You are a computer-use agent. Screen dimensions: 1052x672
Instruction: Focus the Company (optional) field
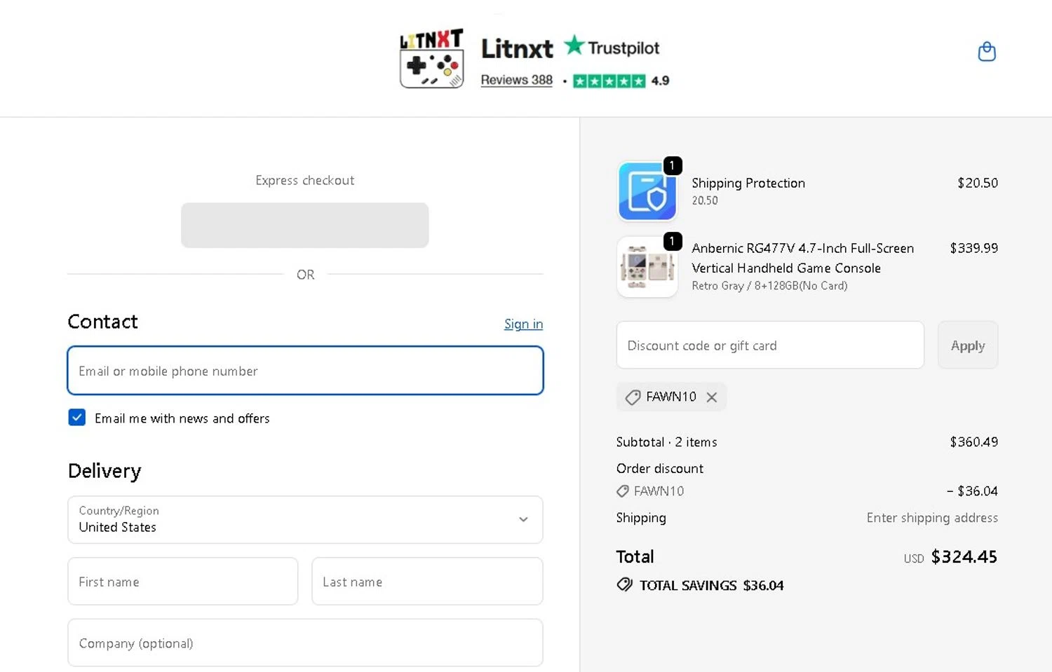pos(305,643)
